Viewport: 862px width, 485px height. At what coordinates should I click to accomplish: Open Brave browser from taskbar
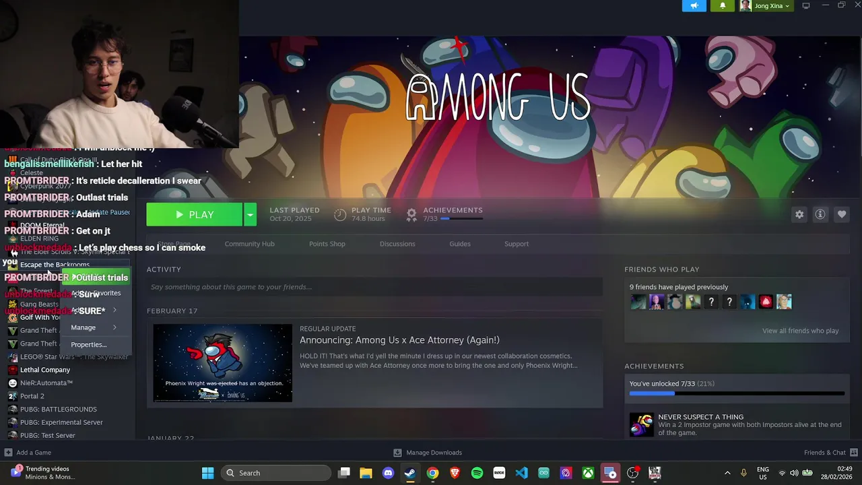pos(455,473)
